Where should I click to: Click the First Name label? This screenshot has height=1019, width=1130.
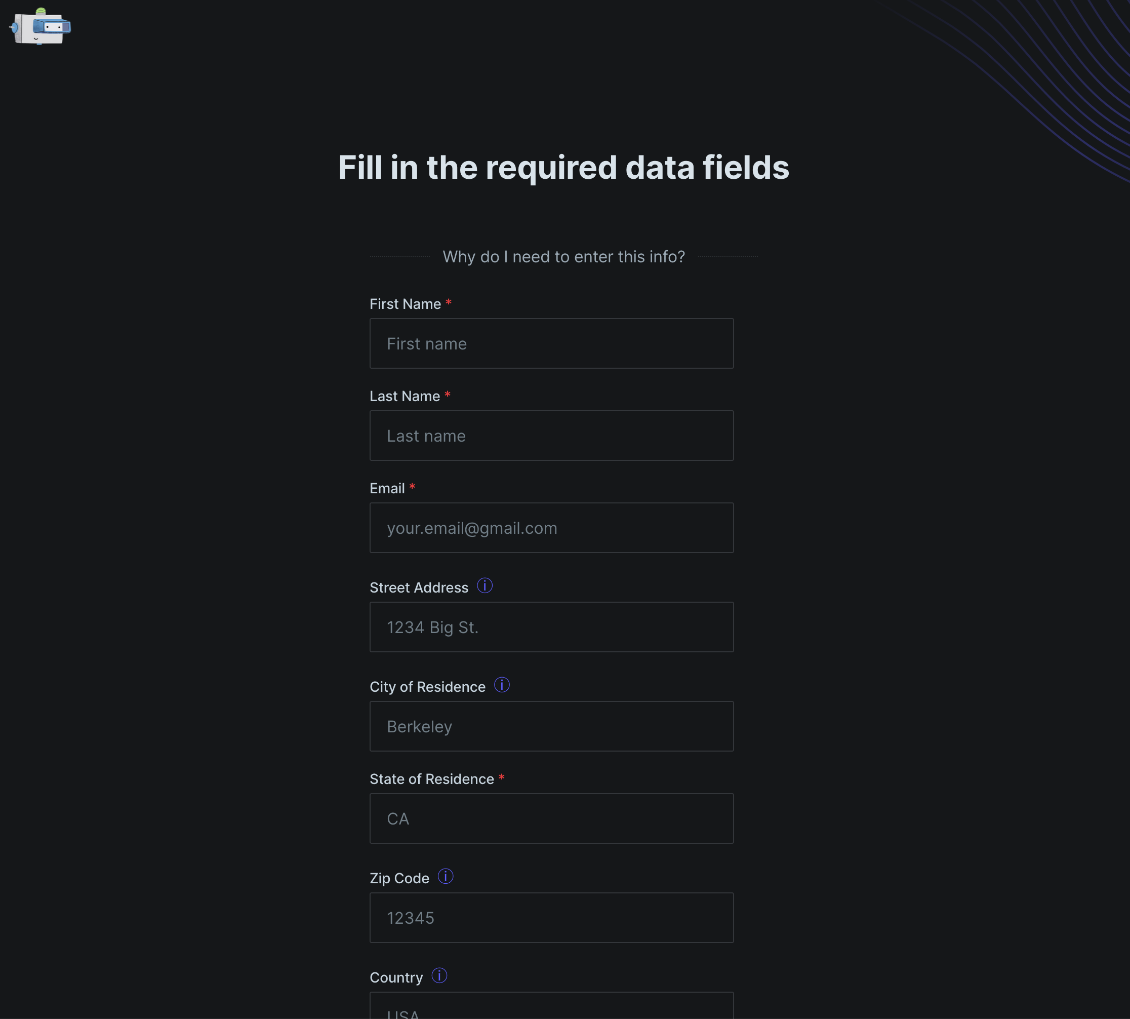coord(405,304)
